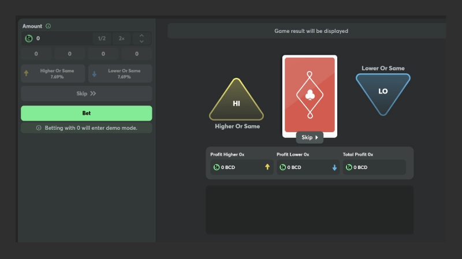462x259 pixels.
Task: Click the blue down arrow in Profit Lower box
Action: 334,167
